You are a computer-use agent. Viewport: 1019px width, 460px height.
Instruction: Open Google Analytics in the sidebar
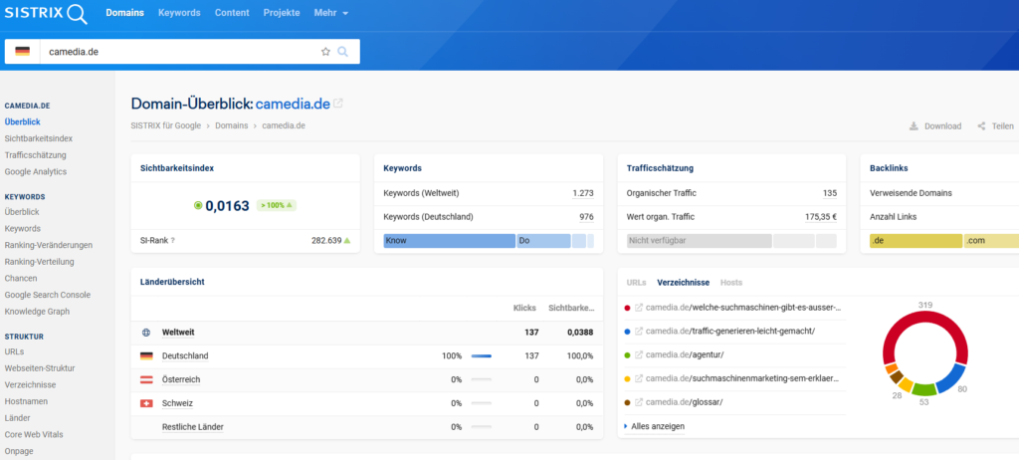click(35, 172)
